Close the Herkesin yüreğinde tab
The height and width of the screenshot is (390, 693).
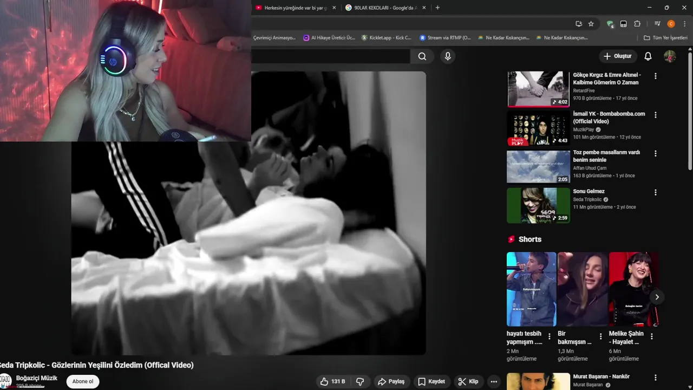pos(334,8)
